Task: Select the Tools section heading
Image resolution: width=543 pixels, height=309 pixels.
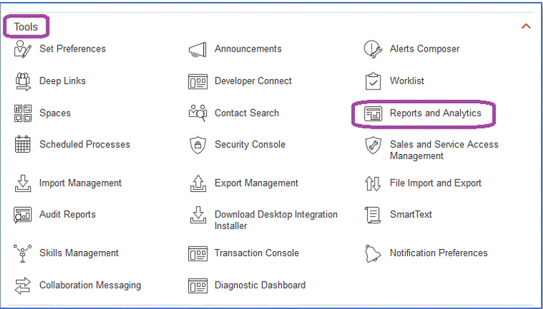Action: click(x=25, y=27)
